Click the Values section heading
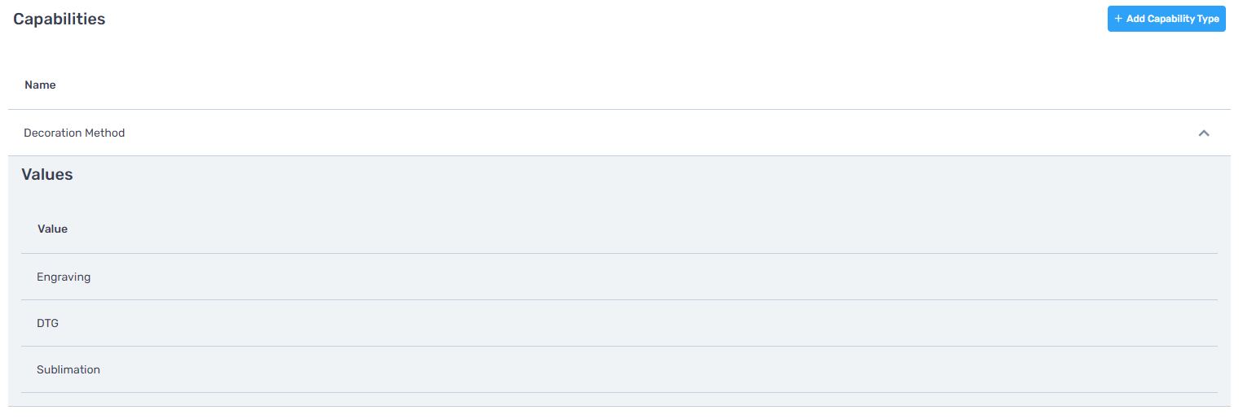The width and height of the screenshot is (1243, 419). click(47, 174)
